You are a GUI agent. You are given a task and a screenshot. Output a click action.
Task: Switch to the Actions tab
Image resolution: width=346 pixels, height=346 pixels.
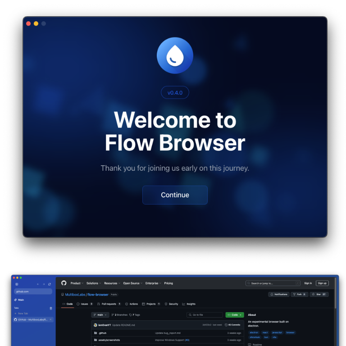pyautogui.click(x=132, y=304)
